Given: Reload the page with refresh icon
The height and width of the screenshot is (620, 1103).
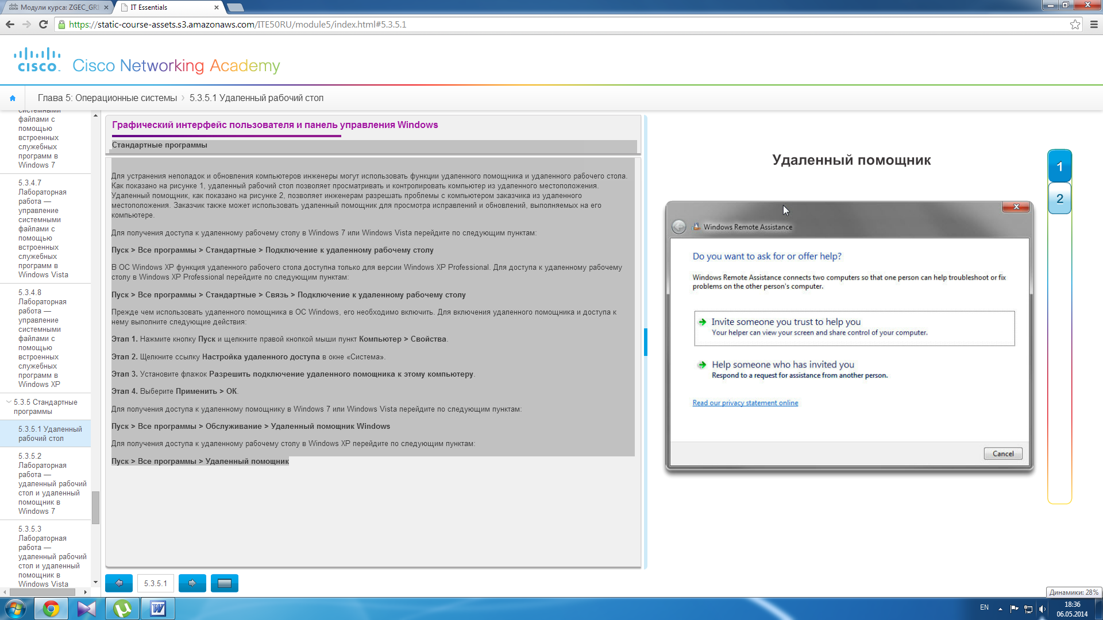Looking at the screenshot, I should click(43, 24).
